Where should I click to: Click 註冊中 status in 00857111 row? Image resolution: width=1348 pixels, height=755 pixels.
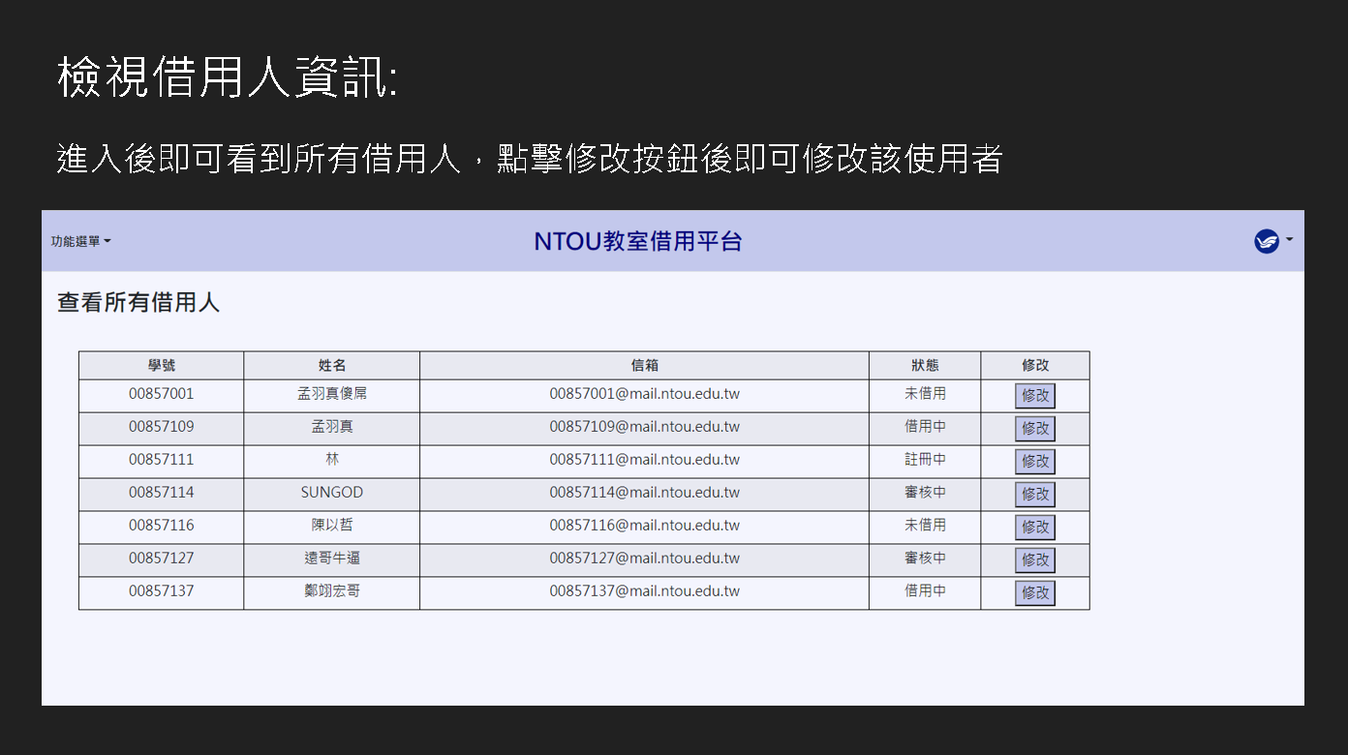925,460
